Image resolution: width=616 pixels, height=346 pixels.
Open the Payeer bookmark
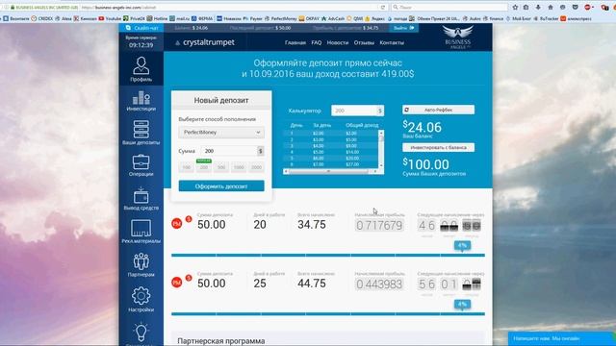point(253,18)
